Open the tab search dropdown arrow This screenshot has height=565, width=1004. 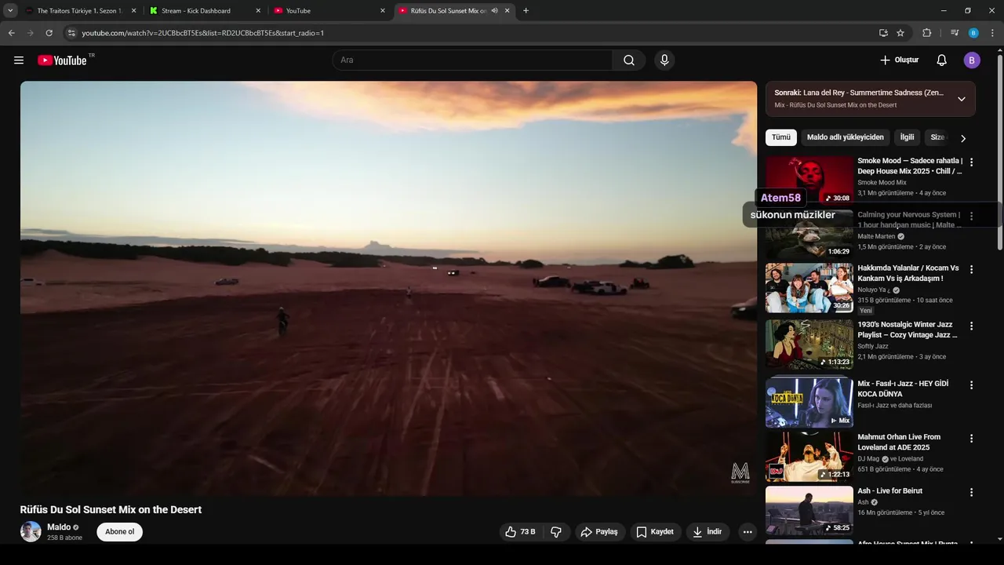(10, 11)
